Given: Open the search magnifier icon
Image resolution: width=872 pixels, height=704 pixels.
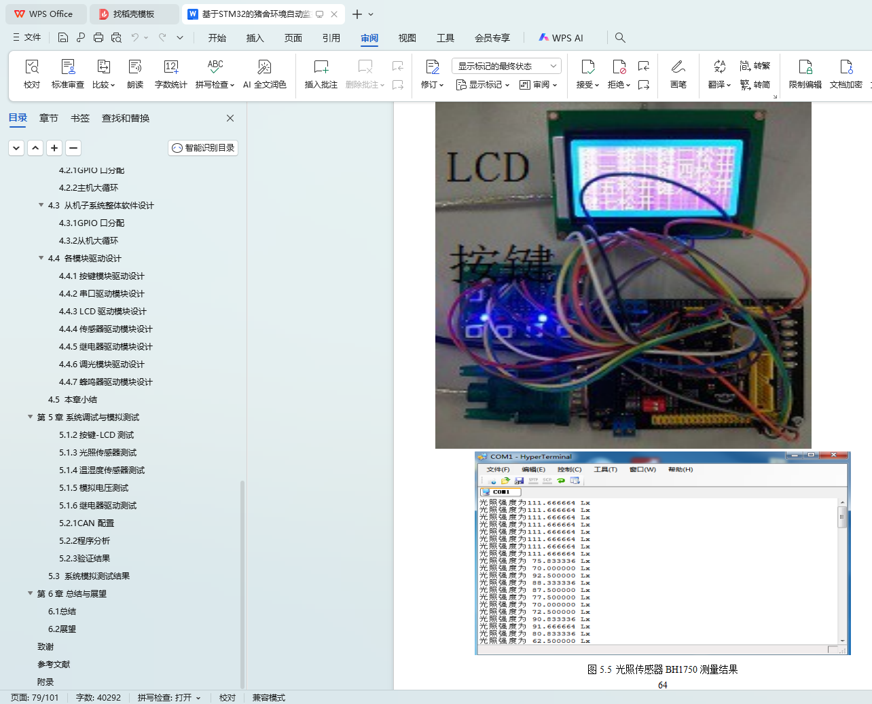Looking at the screenshot, I should point(620,38).
